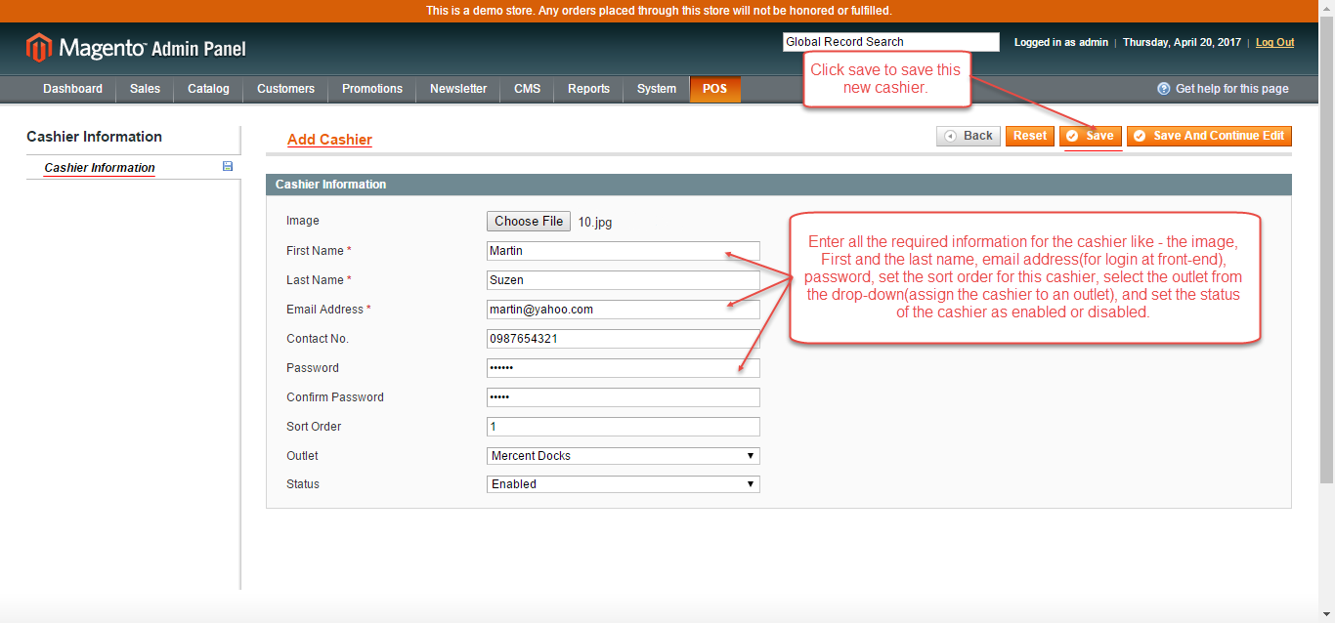The height and width of the screenshot is (623, 1335).
Task: Click the Cashier Information section header
Action: [x=778, y=185]
